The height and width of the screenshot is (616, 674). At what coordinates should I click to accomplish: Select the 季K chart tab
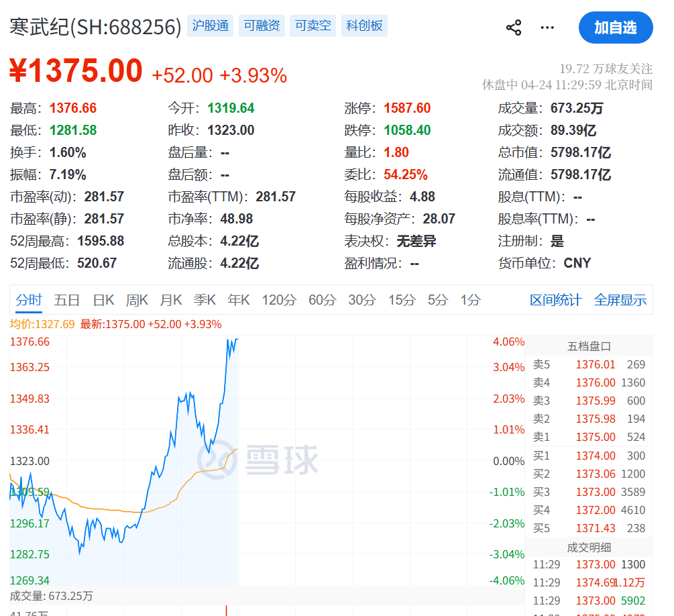click(x=205, y=300)
